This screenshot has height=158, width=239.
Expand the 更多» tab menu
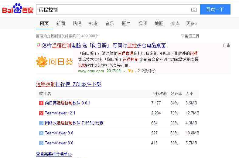pyautogui.click(x=192, y=23)
